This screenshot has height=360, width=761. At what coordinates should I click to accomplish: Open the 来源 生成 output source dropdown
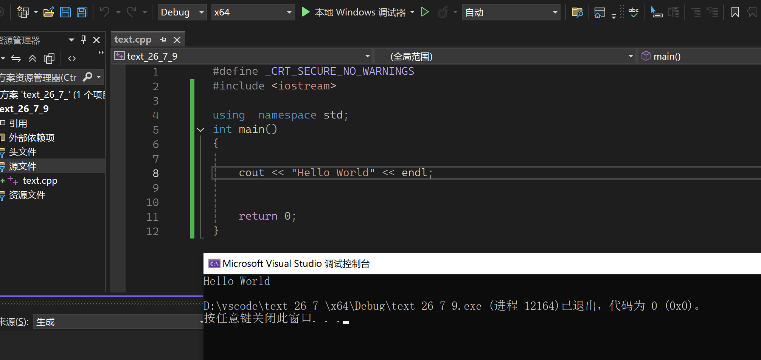(x=118, y=322)
